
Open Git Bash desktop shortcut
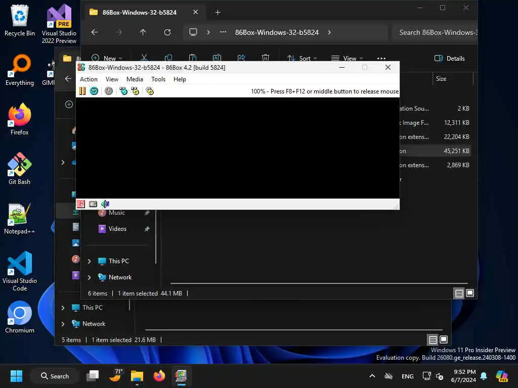[x=20, y=169]
